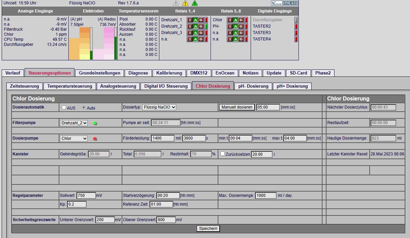This screenshot has width=410, height=238.
Task: Set Drehzahl_1 relay to O
Action: (x=201, y=20)
